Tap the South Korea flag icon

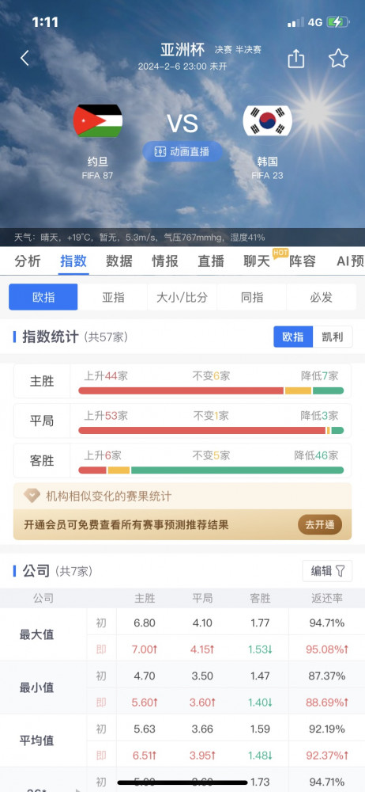coord(267,120)
